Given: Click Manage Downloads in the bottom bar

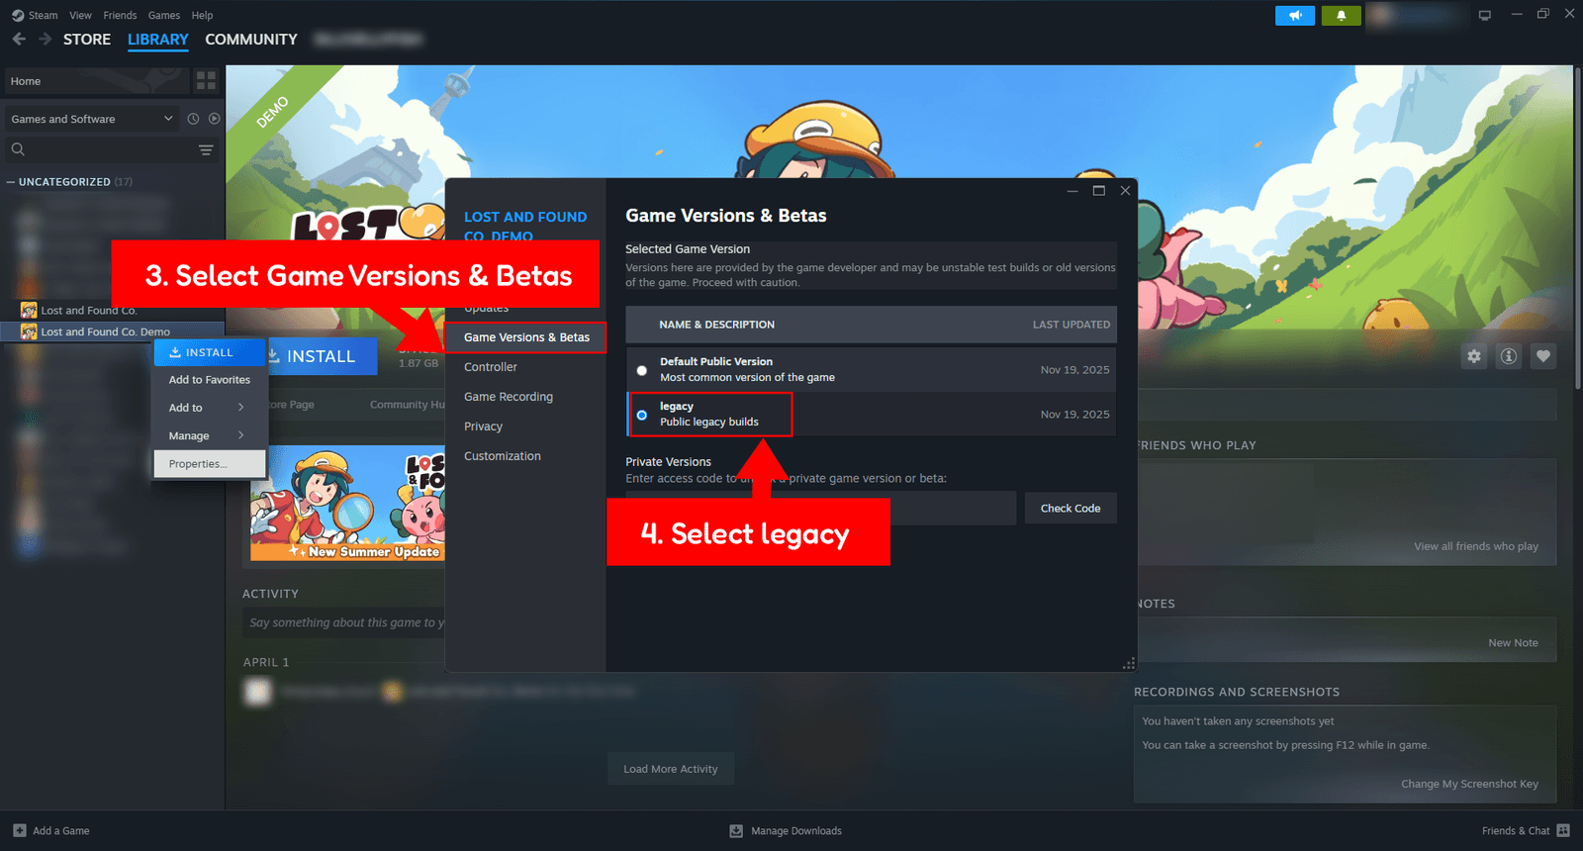Looking at the screenshot, I should (x=786, y=831).
